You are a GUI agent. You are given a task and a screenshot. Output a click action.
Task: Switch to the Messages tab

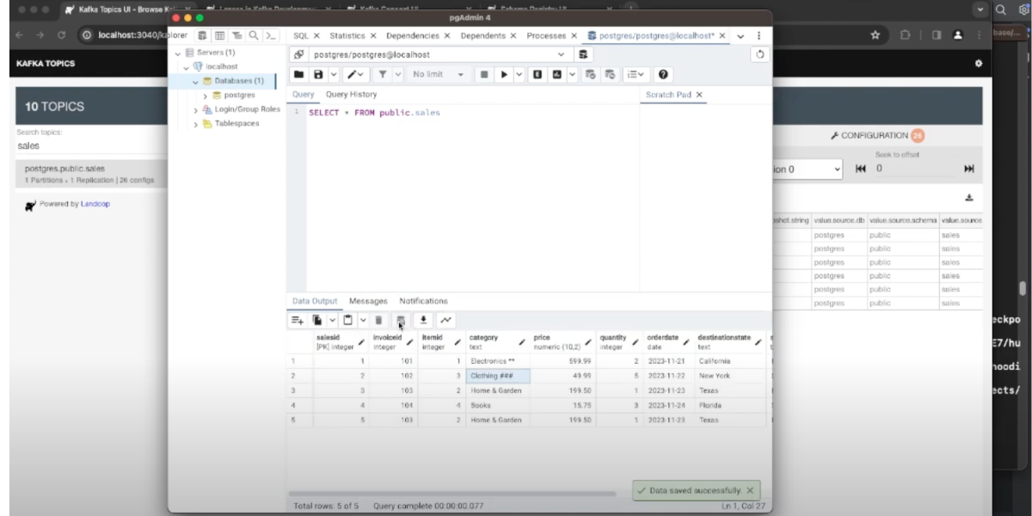[x=368, y=301]
